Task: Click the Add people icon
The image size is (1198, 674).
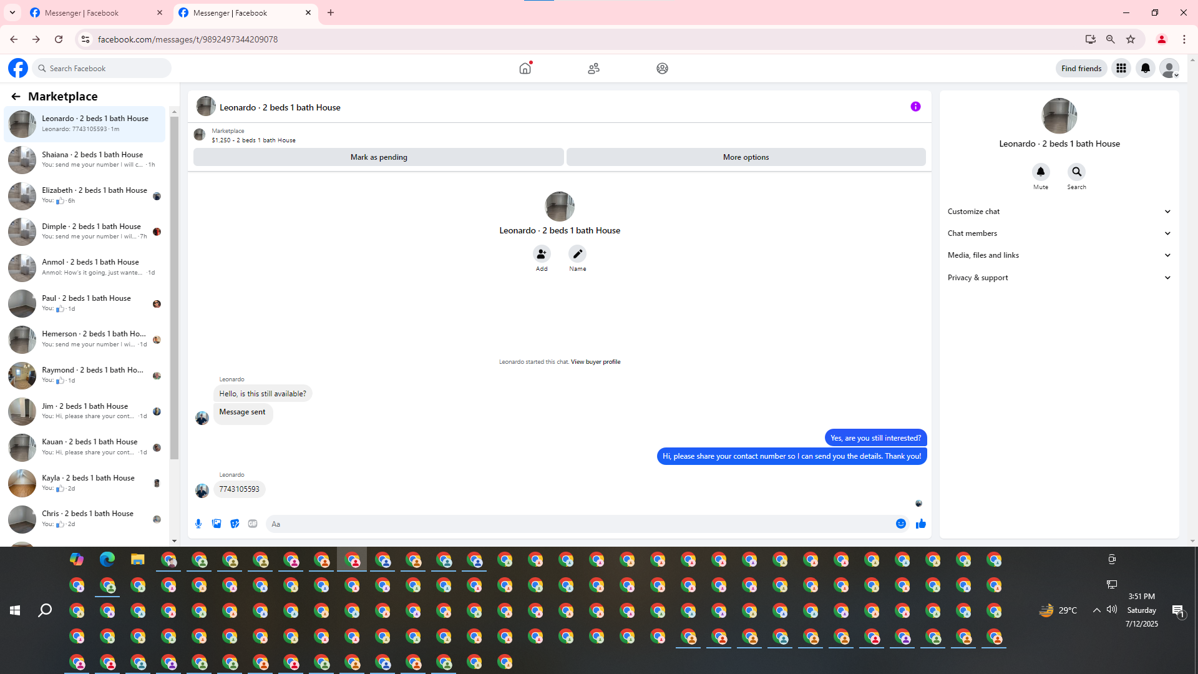Action: click(x=542, y=254)
